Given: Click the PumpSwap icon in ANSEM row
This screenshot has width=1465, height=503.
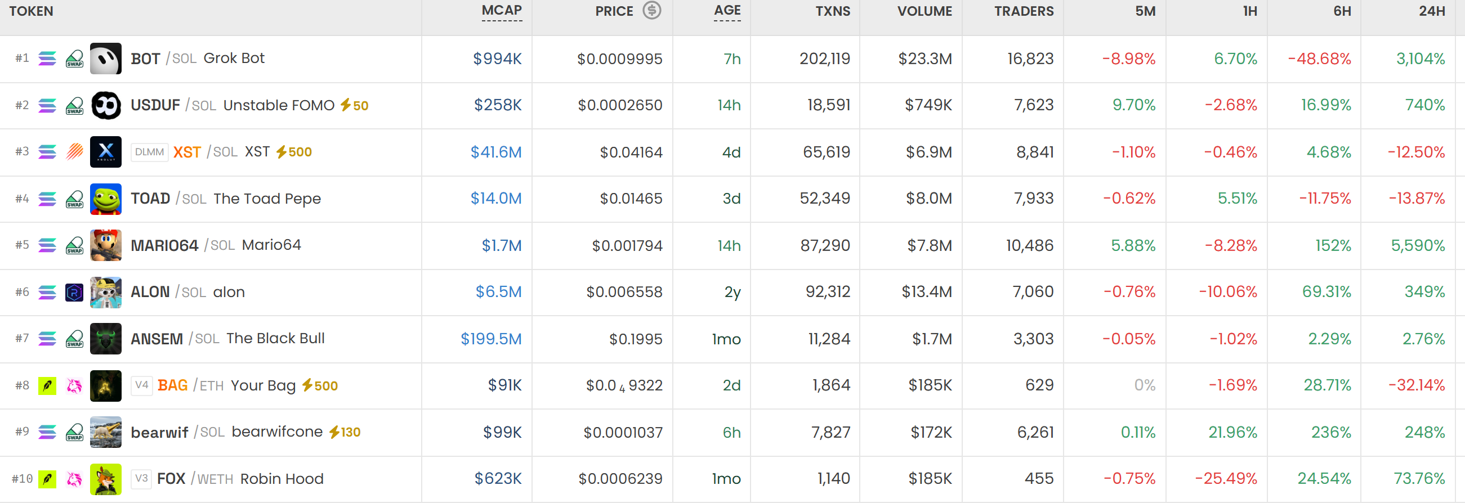Looking at the screenshot, I should [74, 339].
